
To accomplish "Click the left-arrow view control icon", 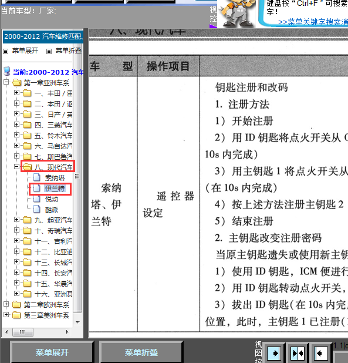I will point(320,353).
